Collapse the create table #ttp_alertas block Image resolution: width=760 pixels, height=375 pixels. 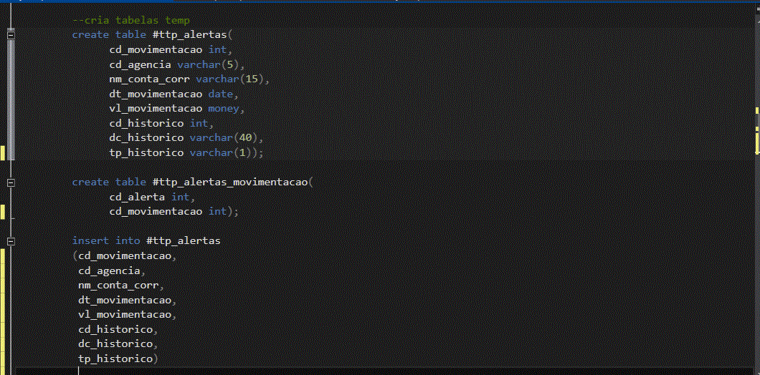coord(11,34)
